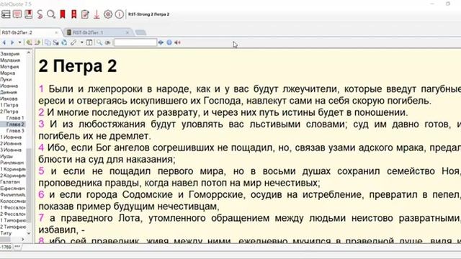
Task: Click the red download arrow icon
Action: tap(97, 14)
